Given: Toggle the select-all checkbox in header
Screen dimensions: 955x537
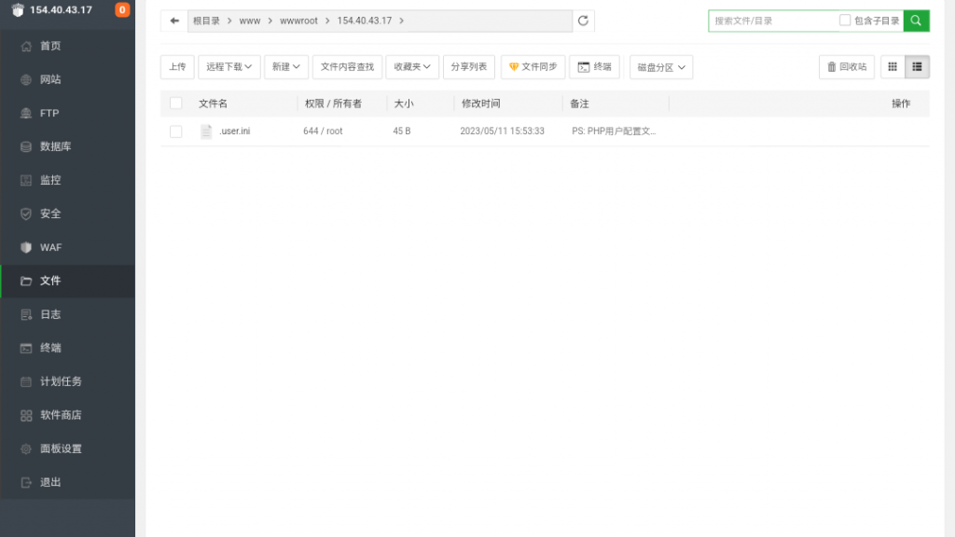Looking at the screenshot, I should click(x=175, y=103).
